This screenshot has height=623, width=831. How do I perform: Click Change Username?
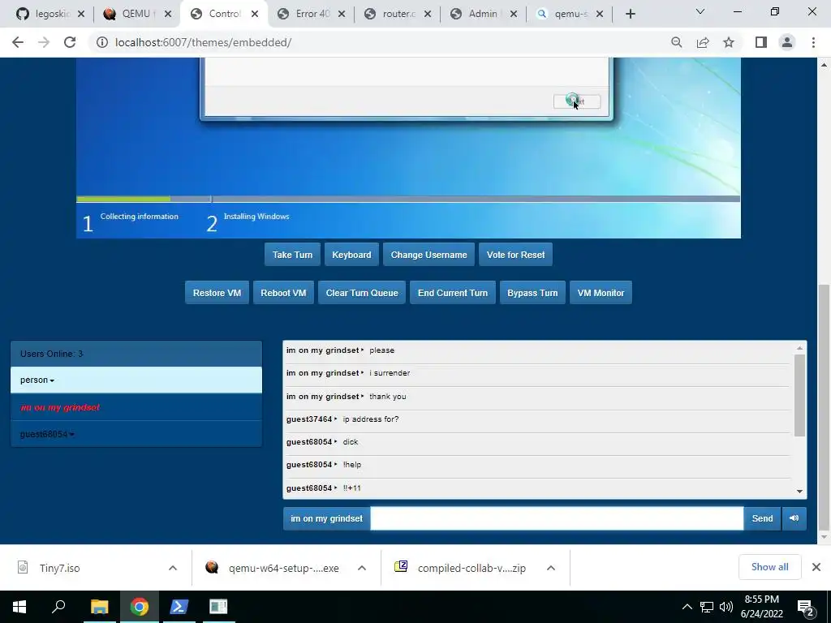coord(428,255)
